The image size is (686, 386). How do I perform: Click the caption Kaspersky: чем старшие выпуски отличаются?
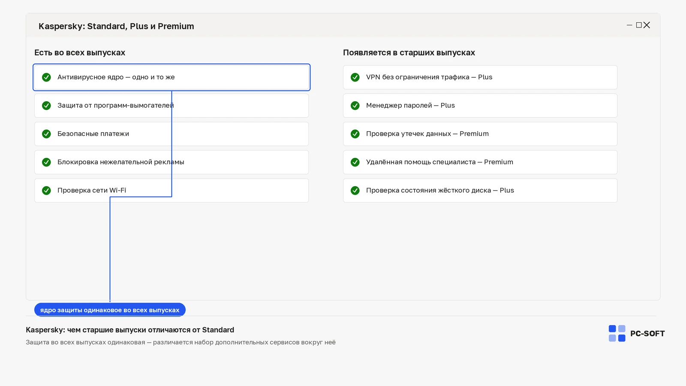click(130, 330)
